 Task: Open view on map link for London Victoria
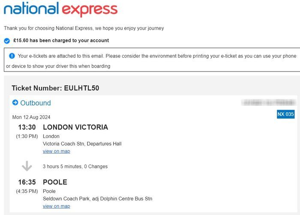56,151
